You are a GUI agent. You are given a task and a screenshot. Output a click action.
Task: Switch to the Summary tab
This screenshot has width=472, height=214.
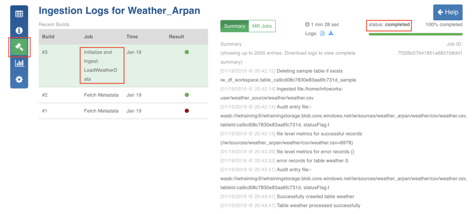234,26
